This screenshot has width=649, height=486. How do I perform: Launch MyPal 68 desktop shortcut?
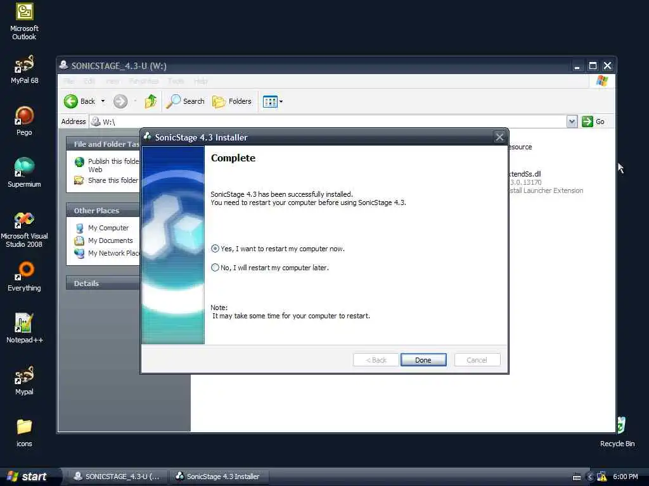click(24, 70)
